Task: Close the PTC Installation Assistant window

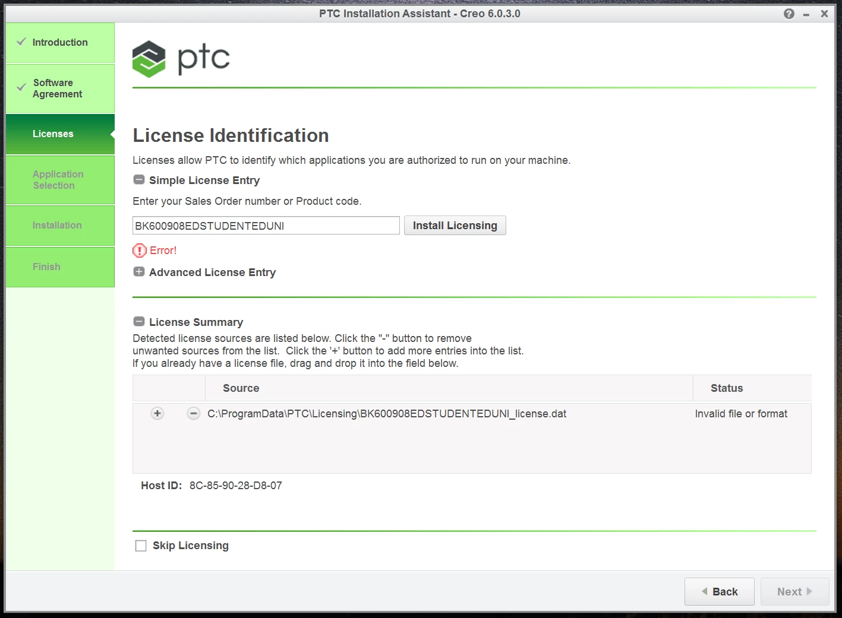Action: pos(824,14)
